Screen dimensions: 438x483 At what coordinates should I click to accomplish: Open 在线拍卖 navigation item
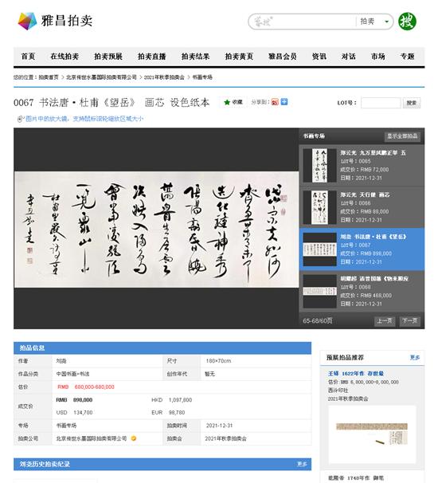65,57
